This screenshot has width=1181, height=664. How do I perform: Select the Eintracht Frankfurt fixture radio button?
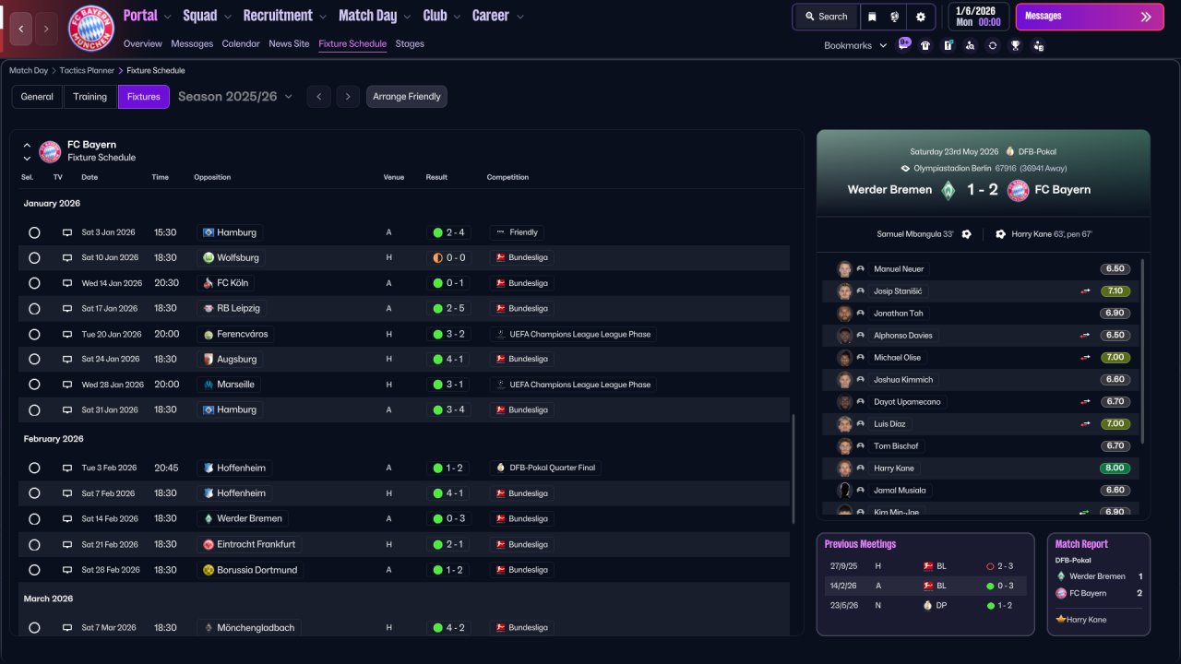[x=34, y=544]
